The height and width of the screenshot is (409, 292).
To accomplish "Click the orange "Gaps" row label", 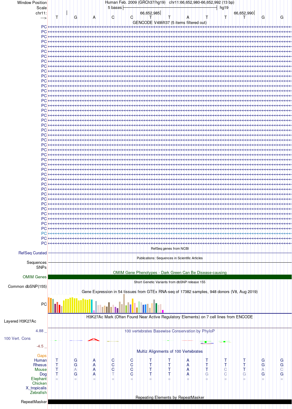I will pos(42,355).
